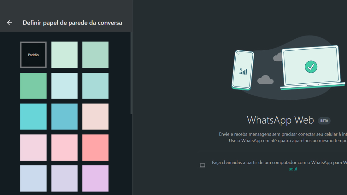This screenshot has height=195, width=347.
Task: Pick the pale teal swatch
Action: click(95, 86)
